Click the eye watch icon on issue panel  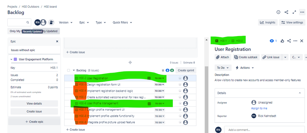click(272, 41)
